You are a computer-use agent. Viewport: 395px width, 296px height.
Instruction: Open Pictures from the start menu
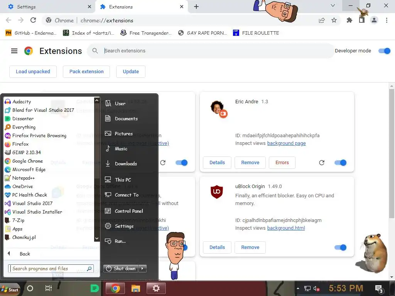point(119,134)
